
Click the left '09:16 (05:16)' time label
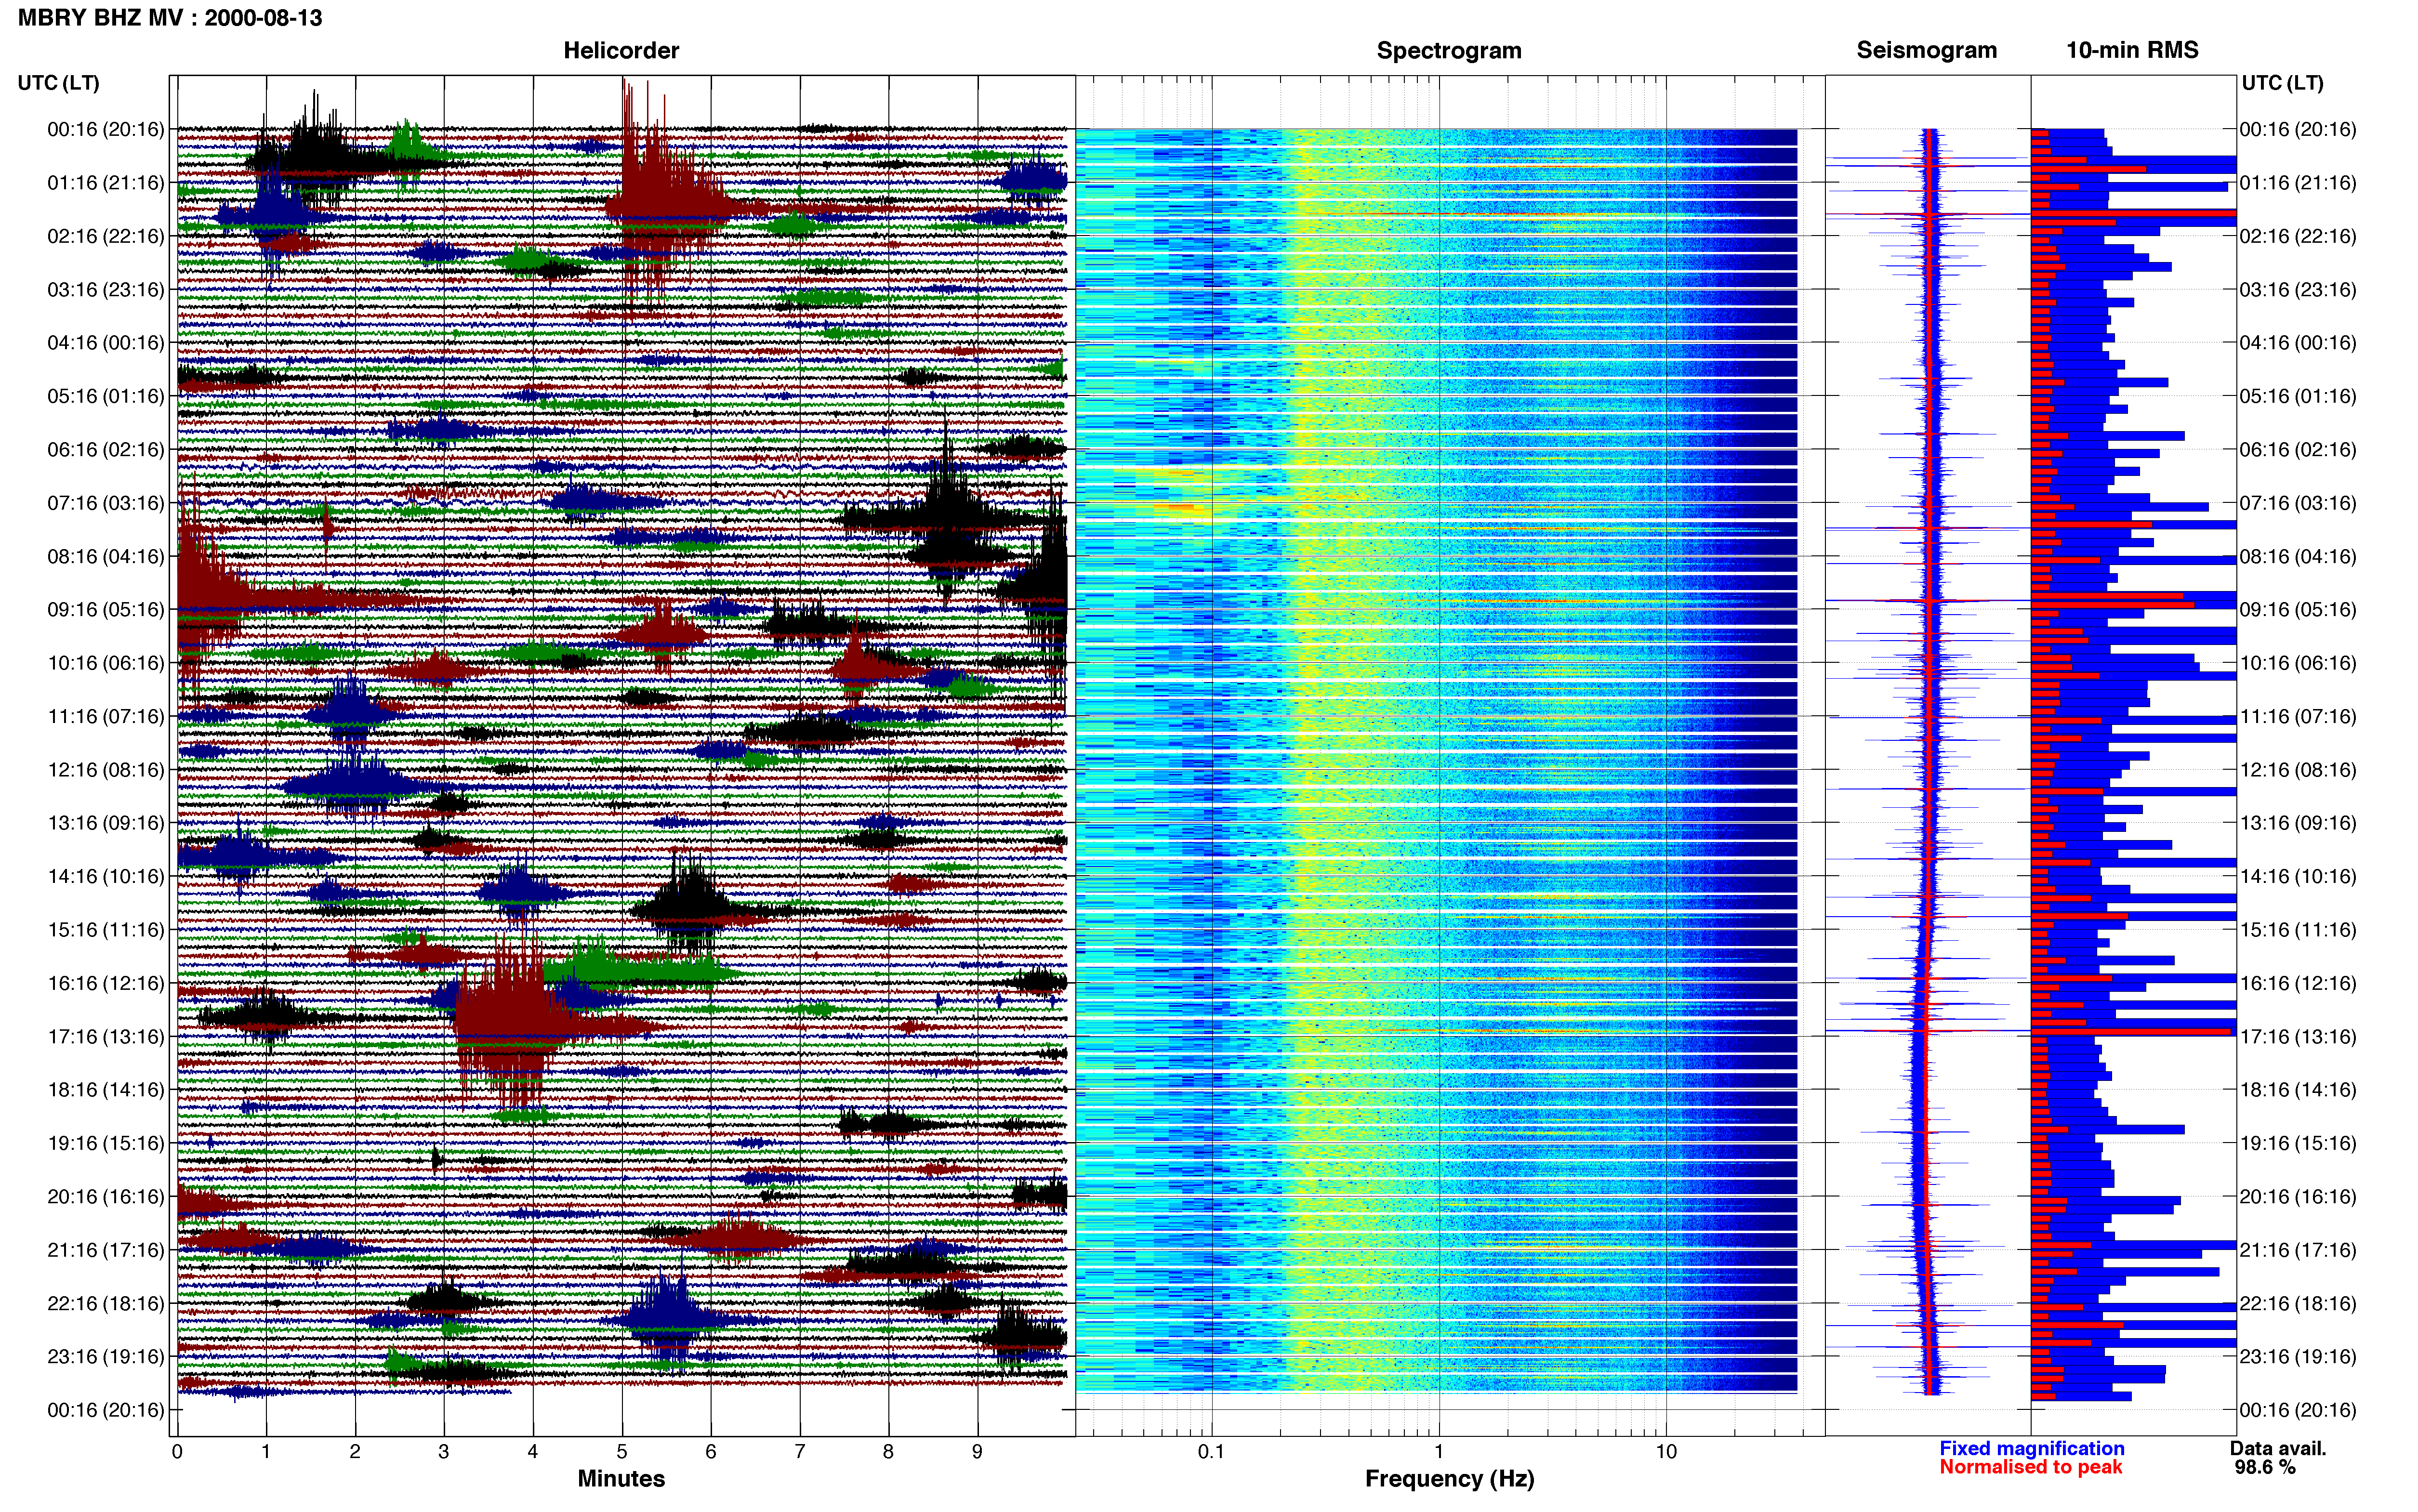tap(106, 610)
